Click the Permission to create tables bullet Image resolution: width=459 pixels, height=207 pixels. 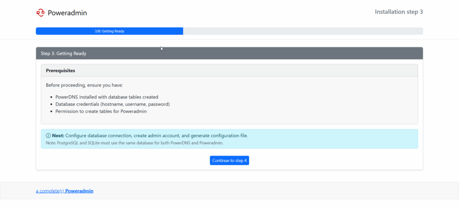[101, 111]
